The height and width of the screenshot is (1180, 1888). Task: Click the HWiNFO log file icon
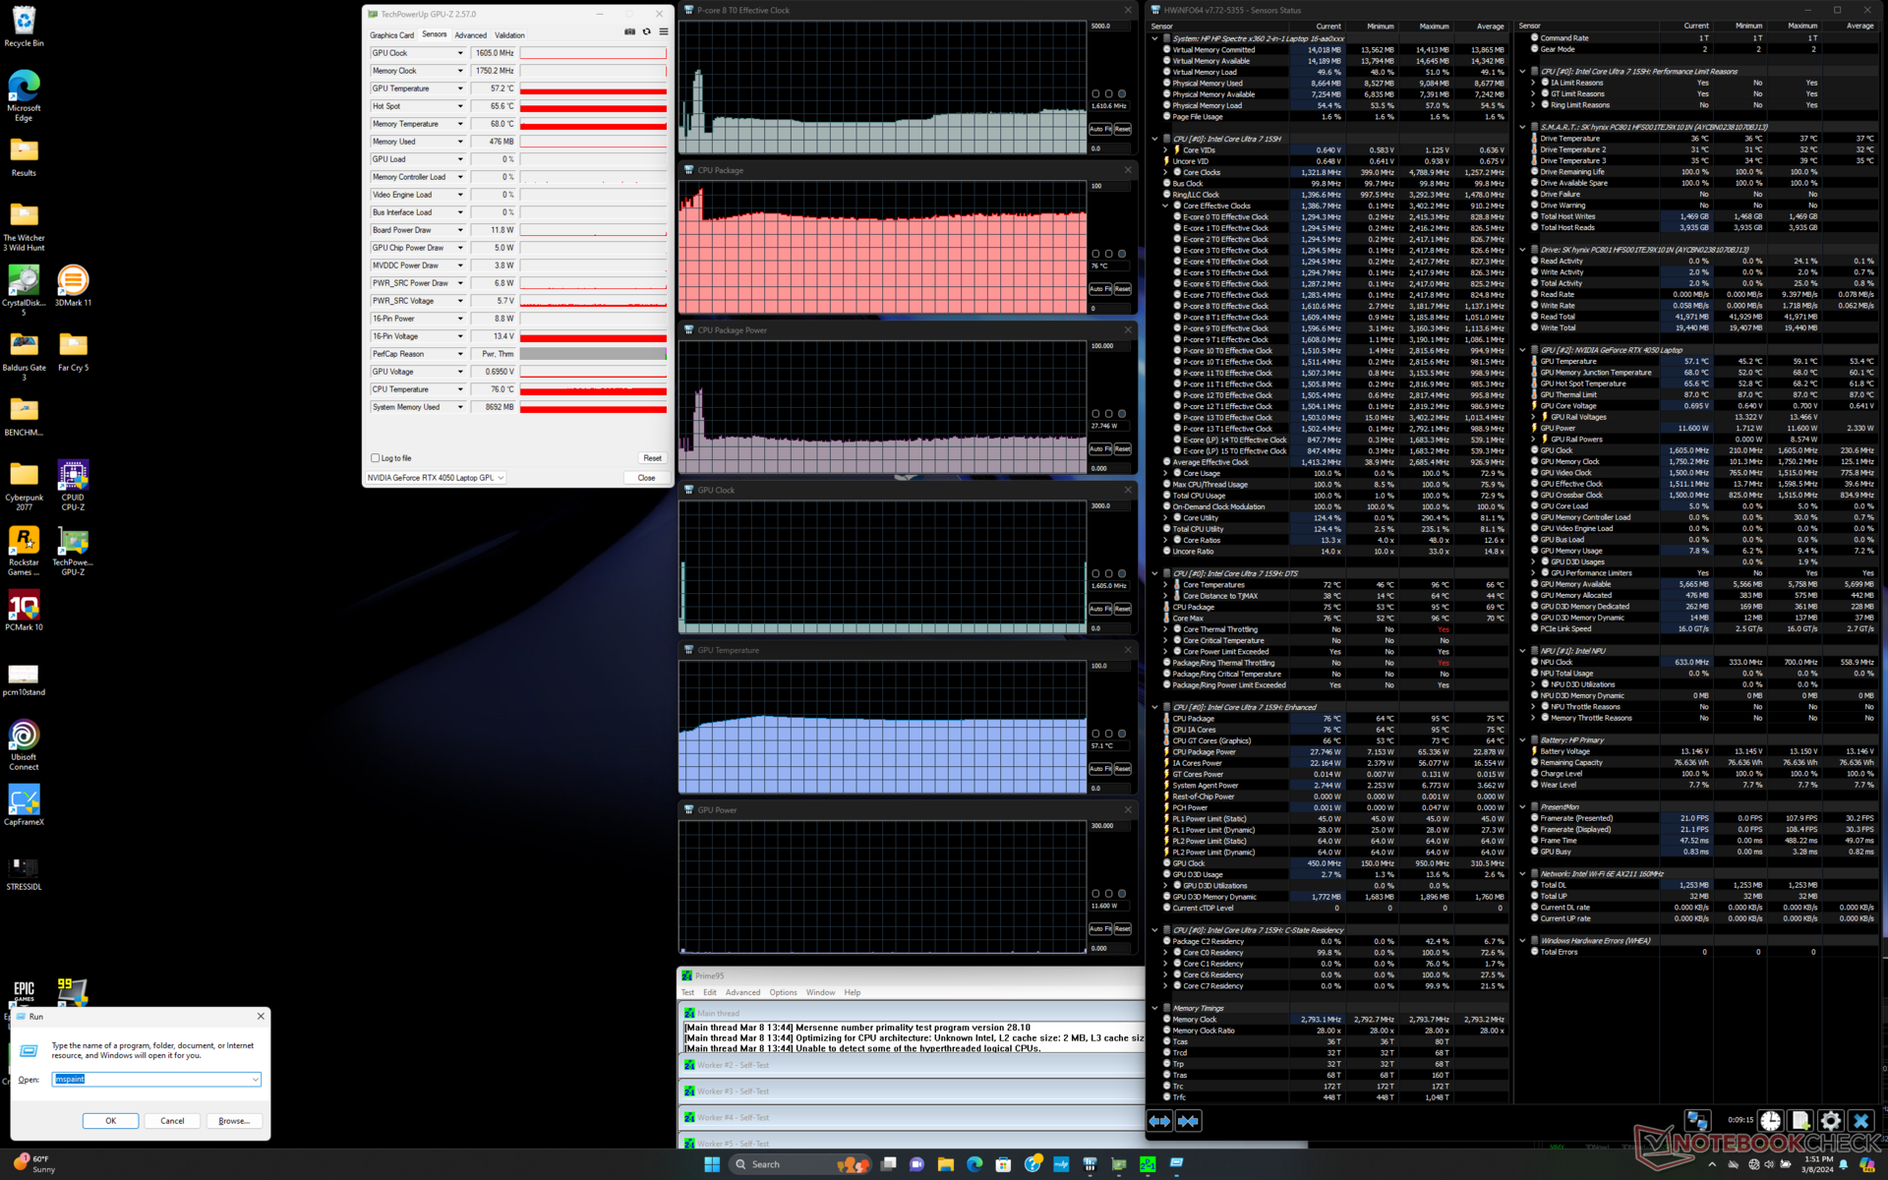point(1799,1121)
